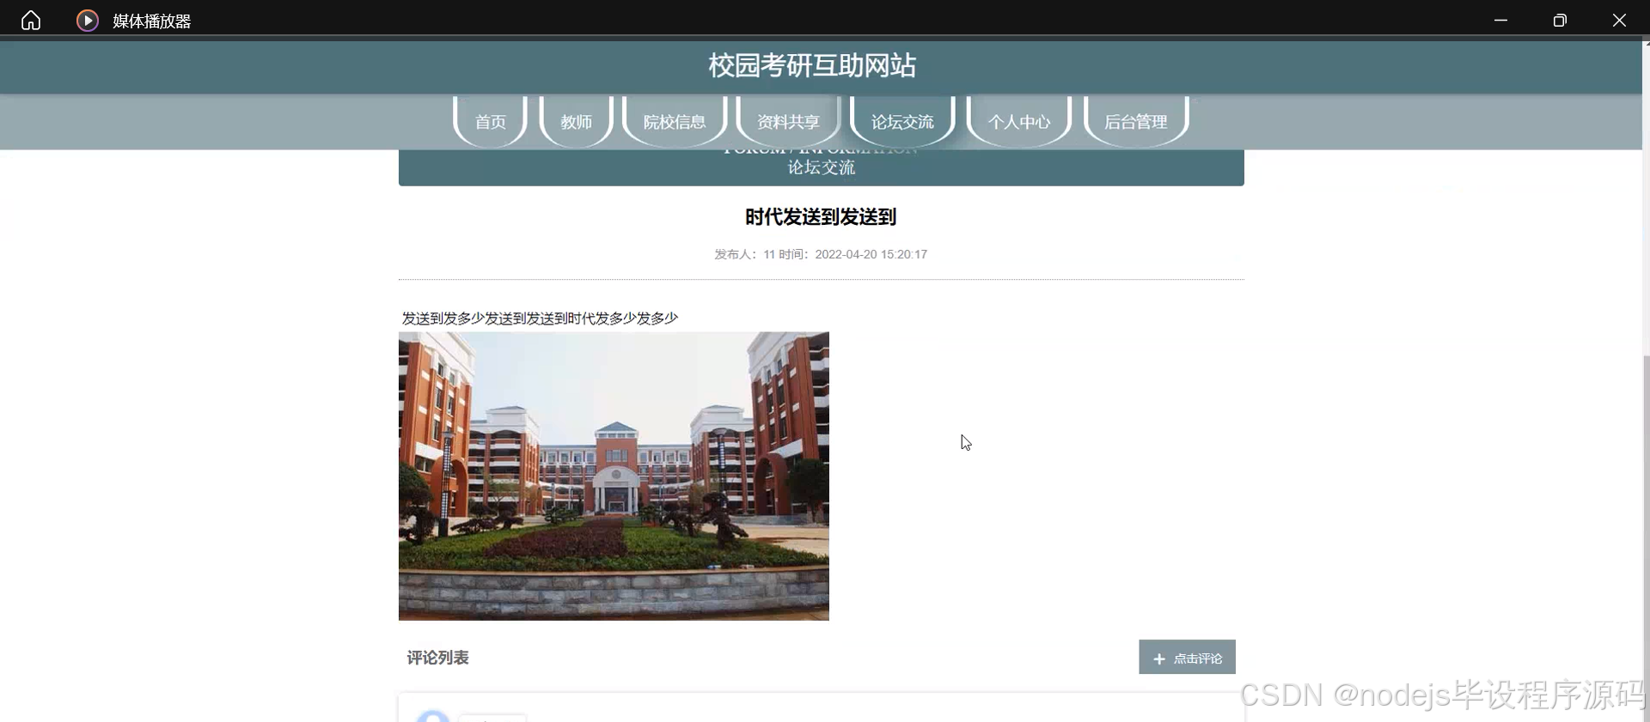Click the post body text 发送到发多少
Screen dimensions: 1650x722
(540, 319)
